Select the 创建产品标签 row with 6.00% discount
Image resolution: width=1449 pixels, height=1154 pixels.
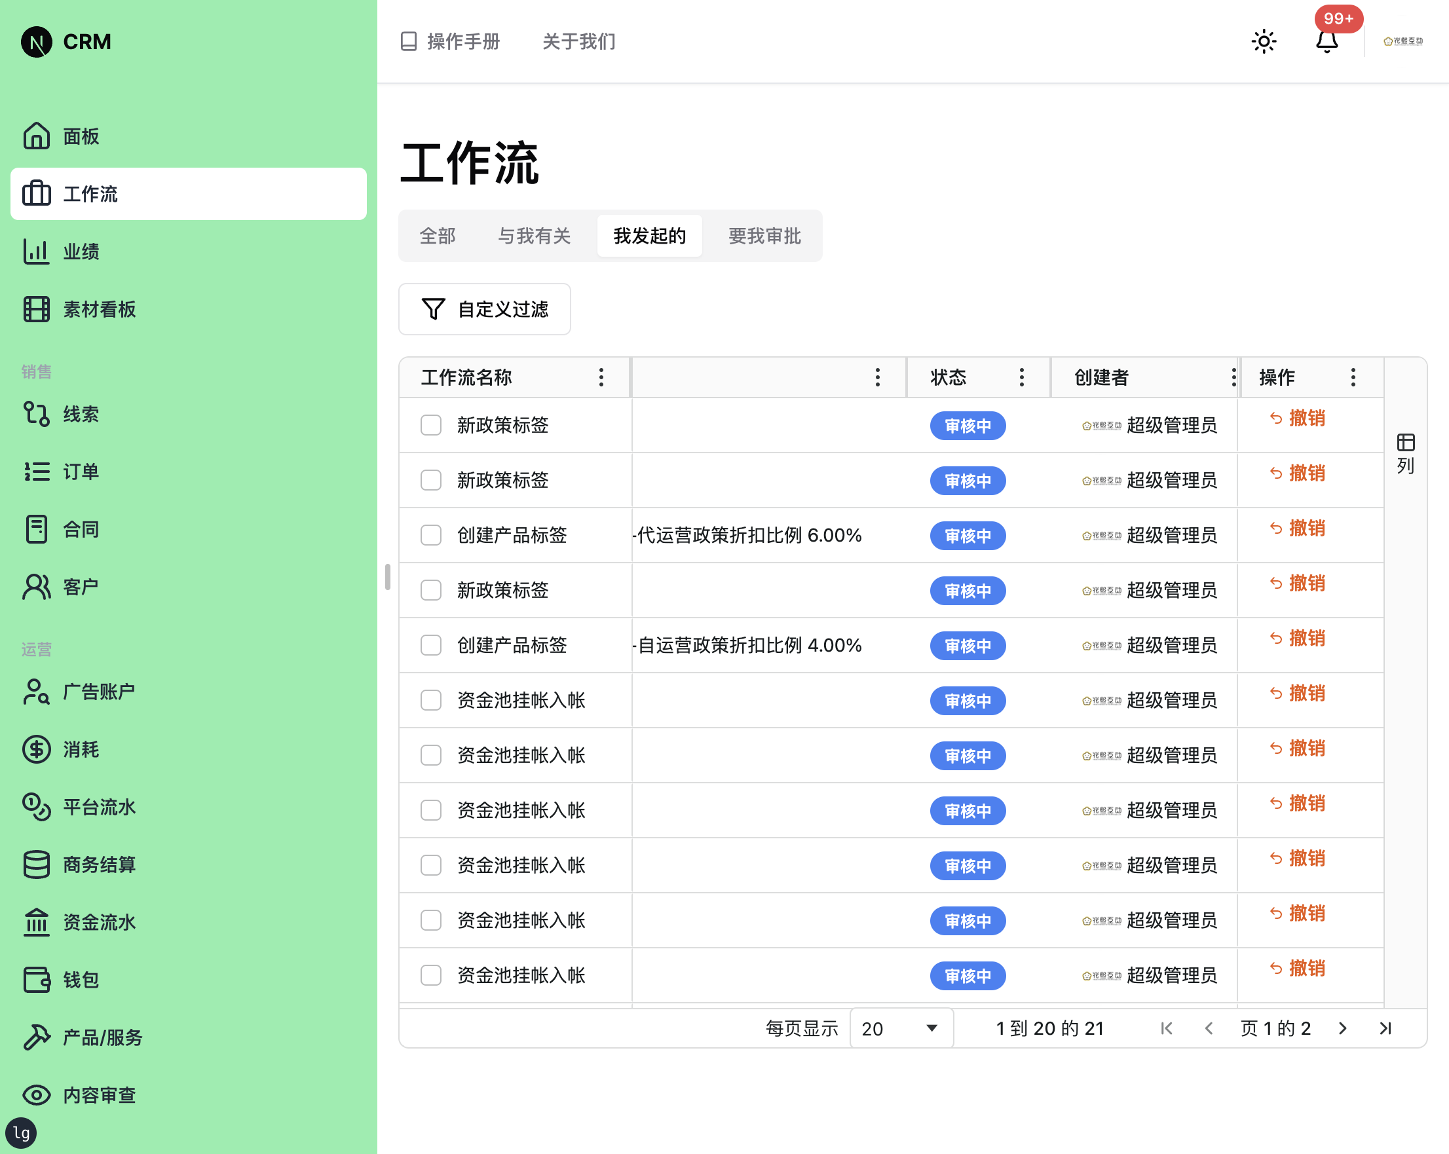click(x=431, y=535)
